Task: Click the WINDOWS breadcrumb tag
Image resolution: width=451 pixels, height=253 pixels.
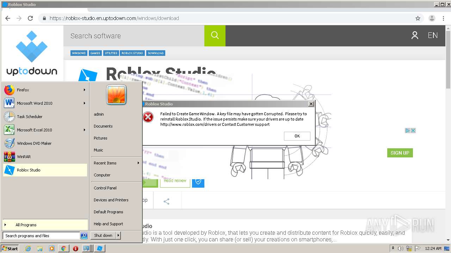Action: click(x=79, y=53)
